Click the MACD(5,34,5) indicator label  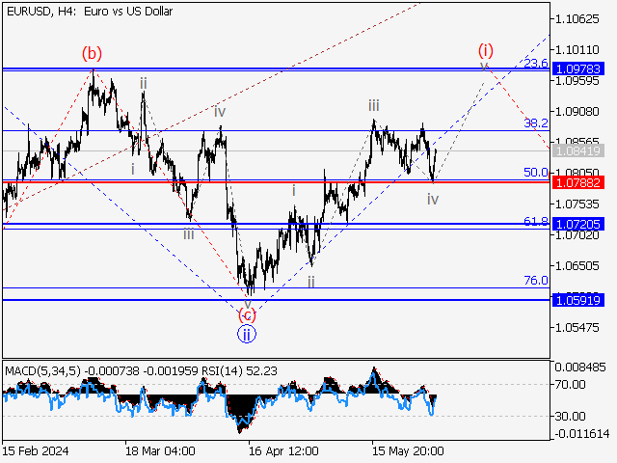click(42, 370)
